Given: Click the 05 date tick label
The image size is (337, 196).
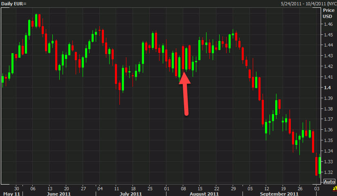Looking at the screenshot, I should [x=250, y=189].
